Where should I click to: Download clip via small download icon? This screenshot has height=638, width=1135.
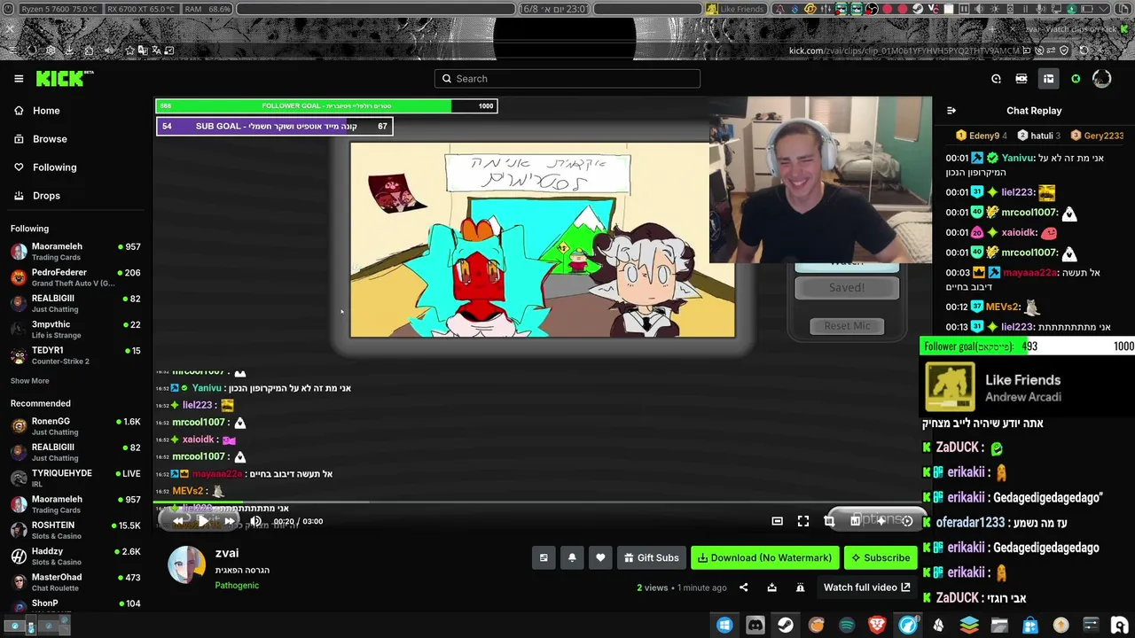coord(771,587)
